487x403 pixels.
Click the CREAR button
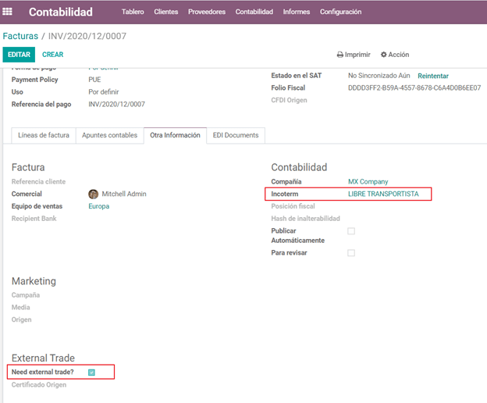(52, 55)
